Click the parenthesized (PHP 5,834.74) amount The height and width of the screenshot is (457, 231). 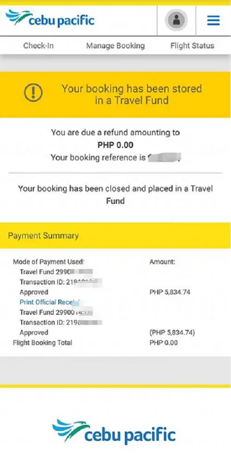coord(172,332)
